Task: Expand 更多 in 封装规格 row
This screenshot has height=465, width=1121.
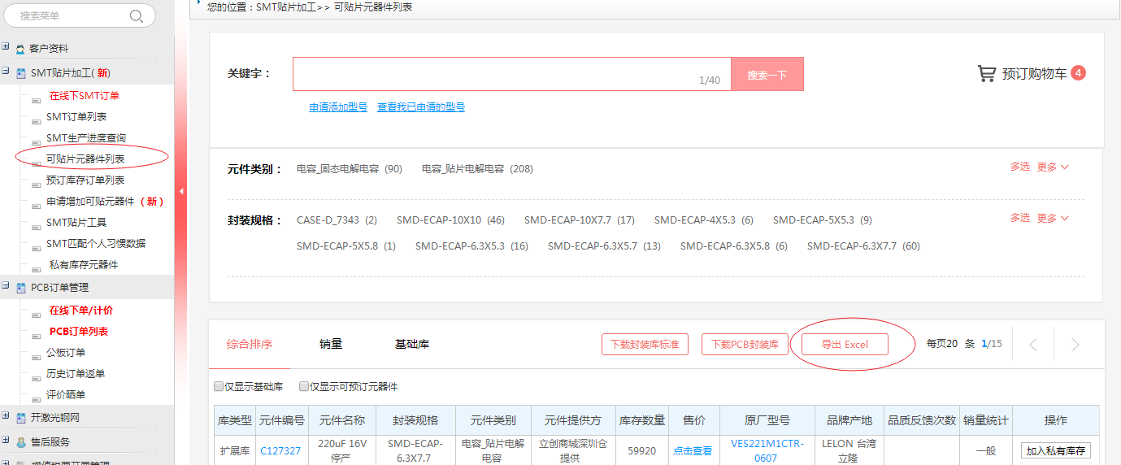Action: 1053,218
